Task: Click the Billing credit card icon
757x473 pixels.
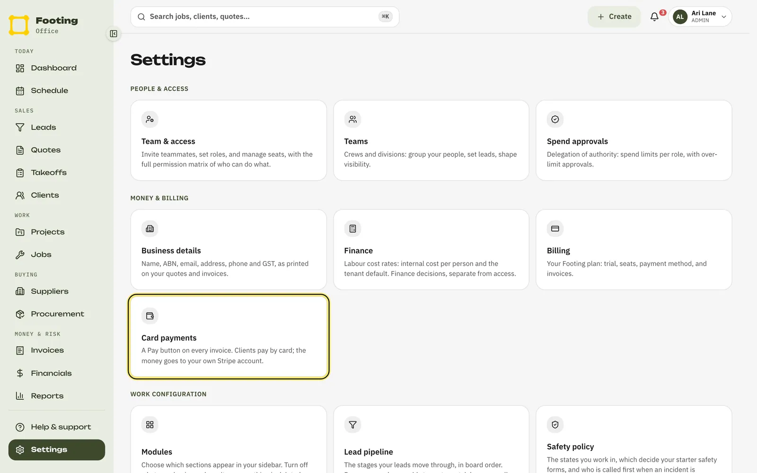Action: click(555, 228)
